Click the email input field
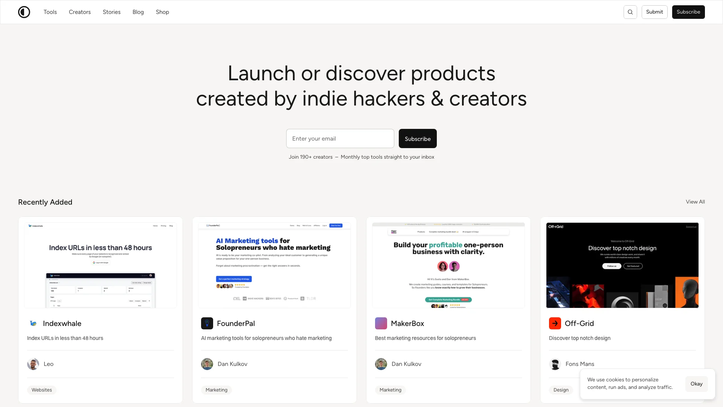Image resolution: width=723 pixels, height=407 pixels. pyautogui.click(x=340, y=138)
